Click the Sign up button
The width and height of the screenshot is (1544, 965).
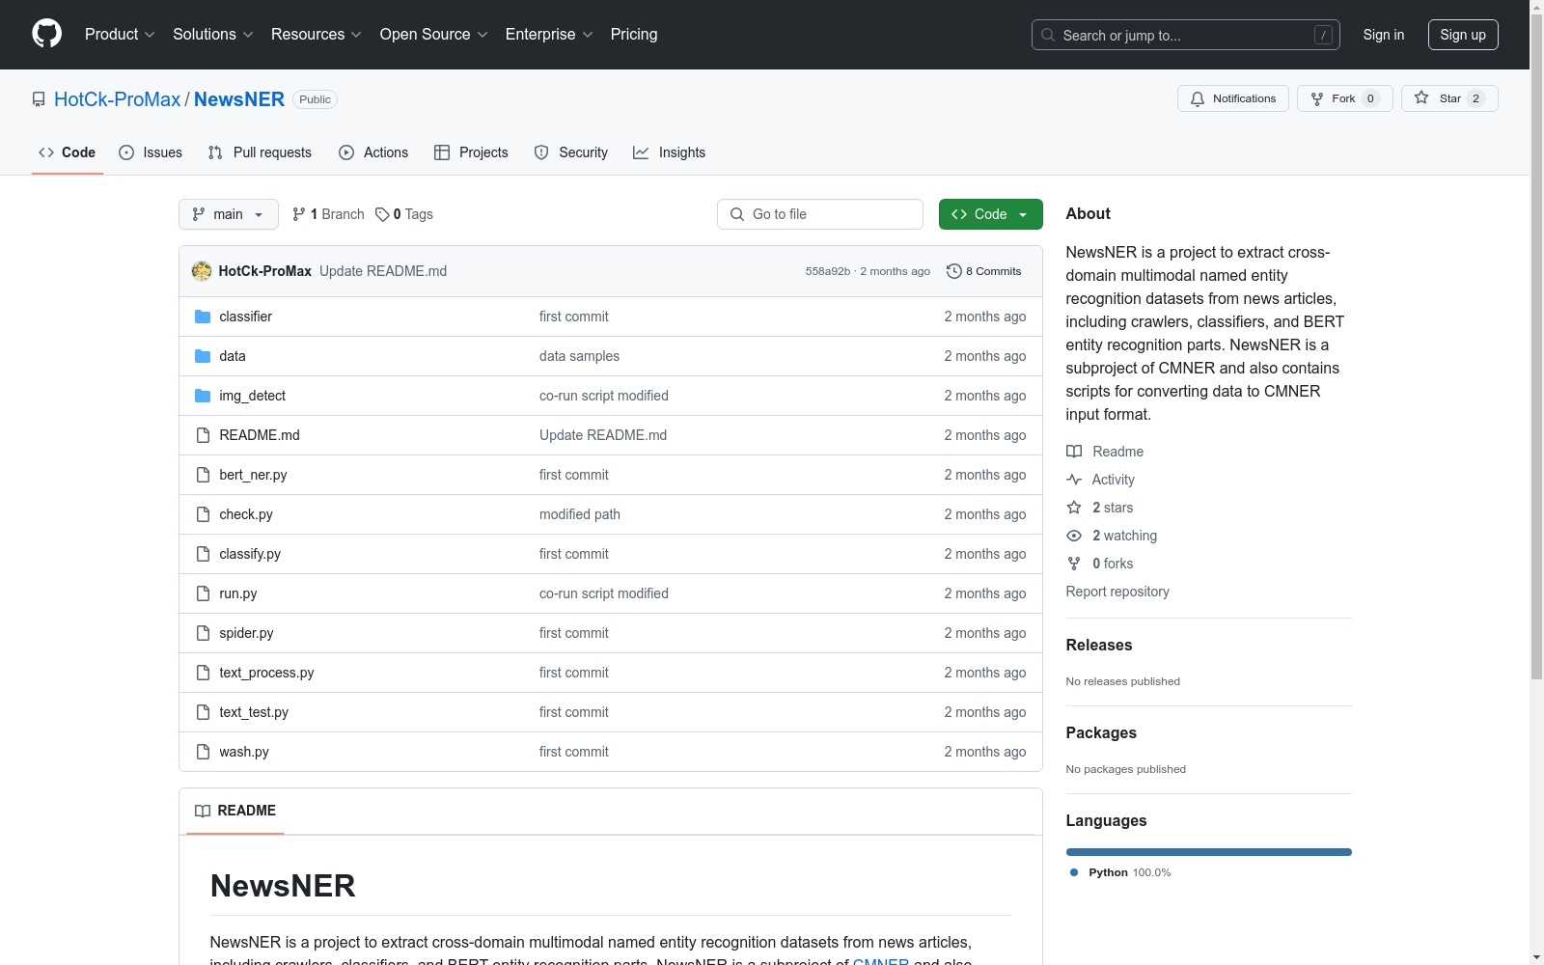coord(1463,35)
